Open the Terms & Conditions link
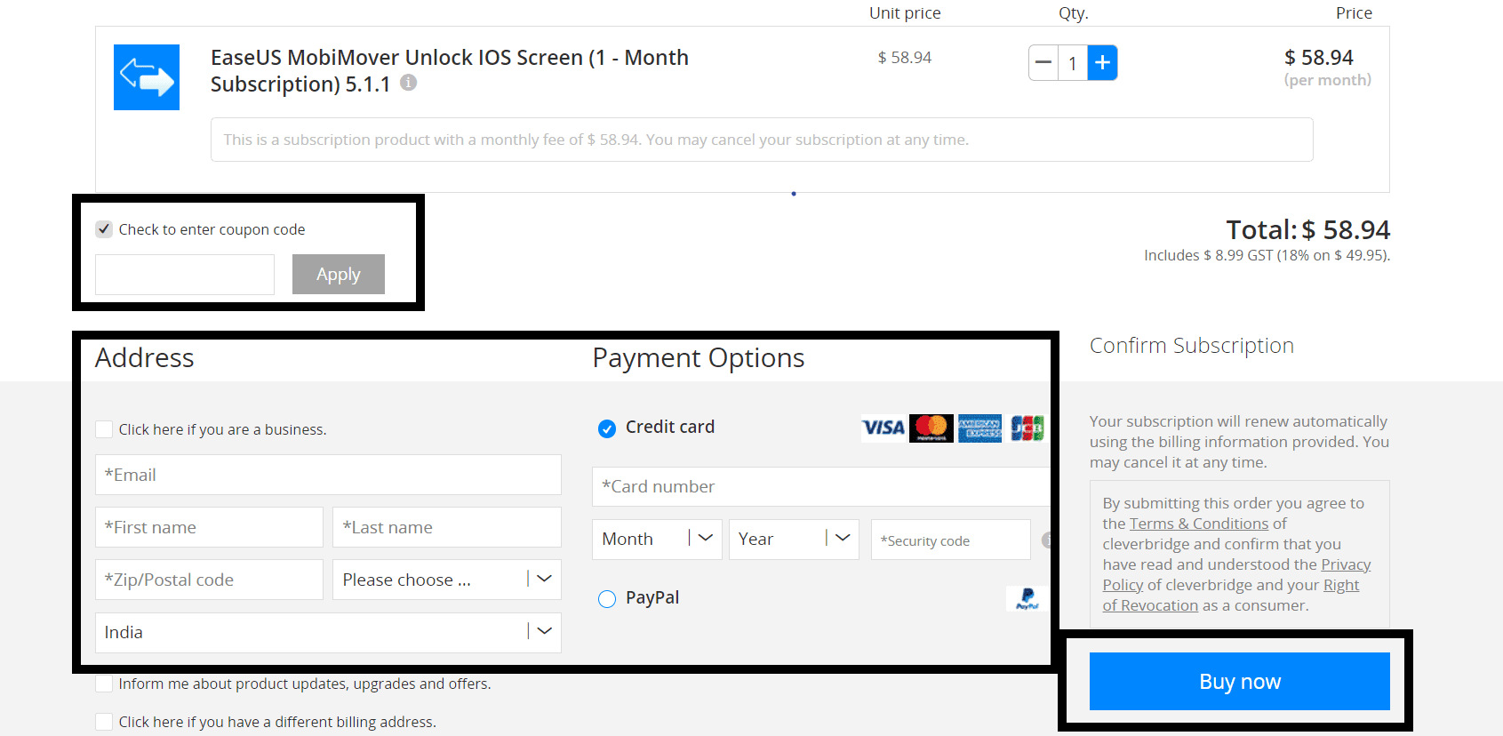Screen dimensions: 1503x736 (x=1199, y=524)
